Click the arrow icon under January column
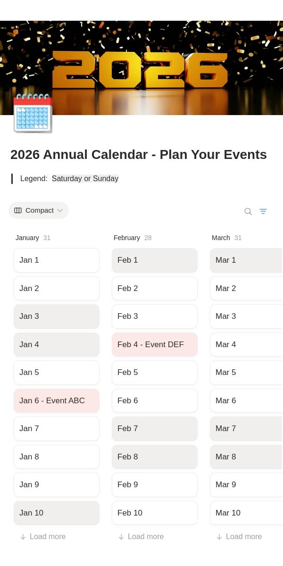This screenshot has width=283, height=566. point(23,537)
